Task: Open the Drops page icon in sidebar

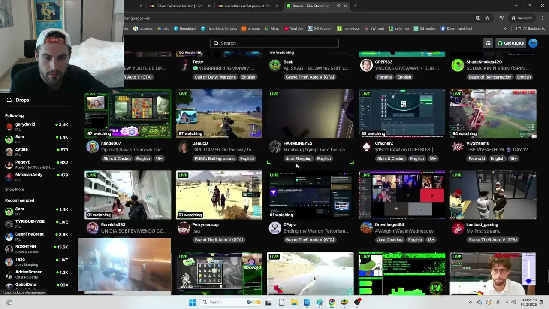Action: (9, 100)
